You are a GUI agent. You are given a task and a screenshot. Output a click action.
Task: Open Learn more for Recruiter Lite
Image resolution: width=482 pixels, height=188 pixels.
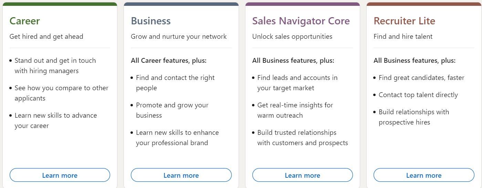(x=424, y=175)
